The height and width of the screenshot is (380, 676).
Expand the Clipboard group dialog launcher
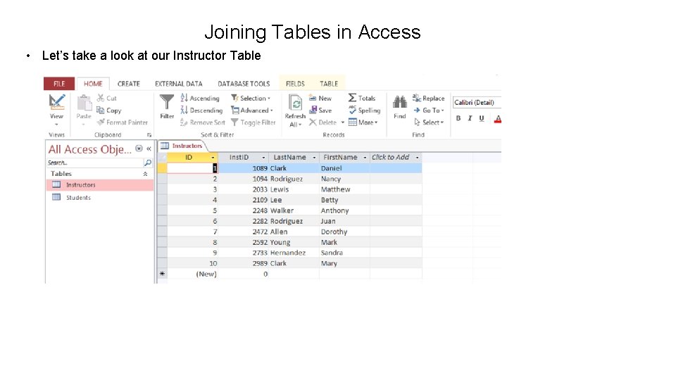(149, 135)
